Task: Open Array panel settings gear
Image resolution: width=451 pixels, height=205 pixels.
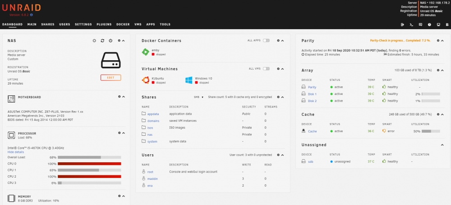Action: [x=438, y=70]
